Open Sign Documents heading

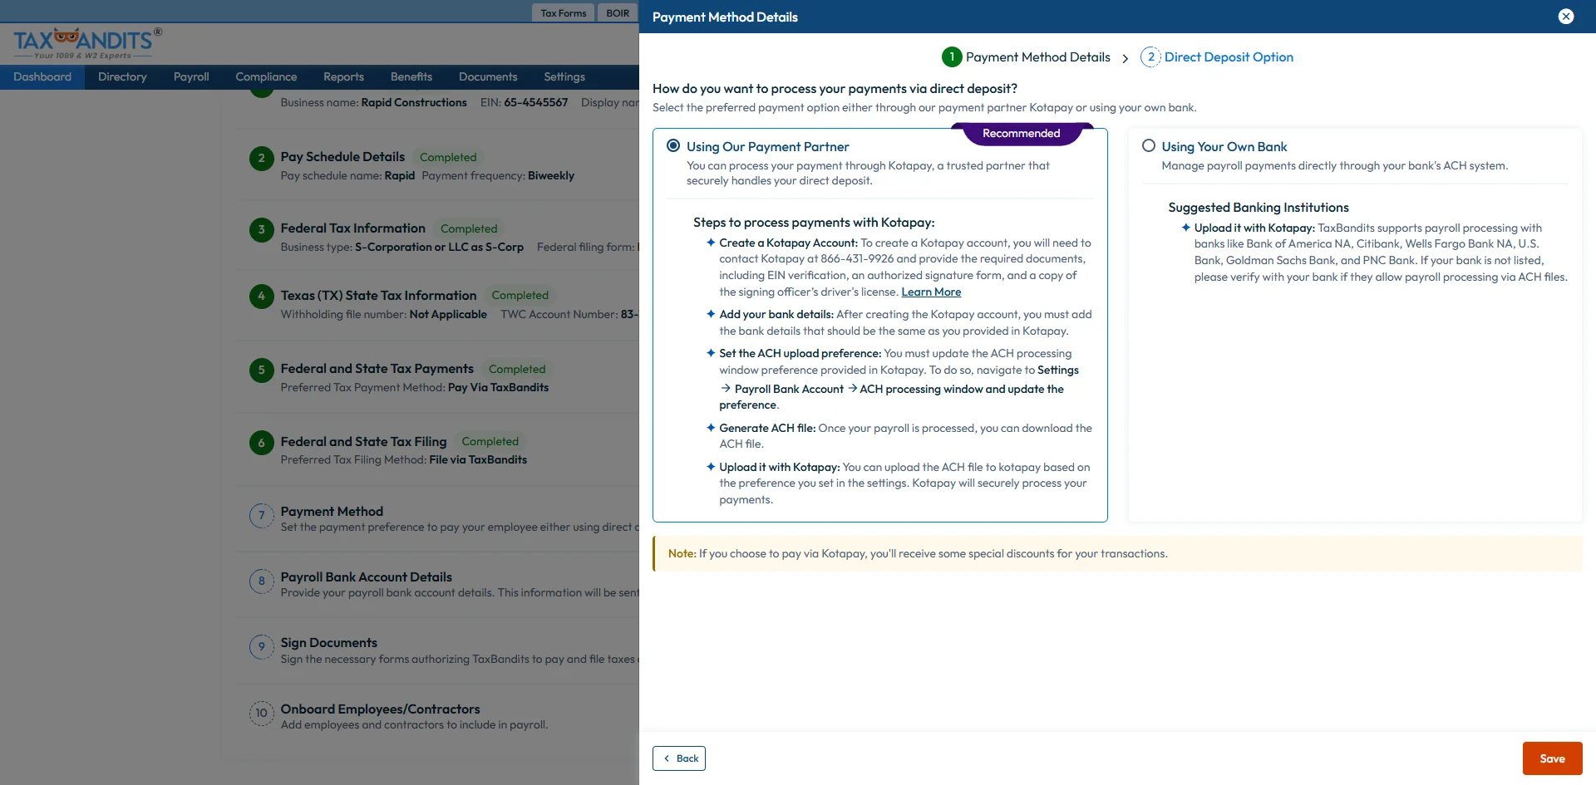[x=328, y=643]
